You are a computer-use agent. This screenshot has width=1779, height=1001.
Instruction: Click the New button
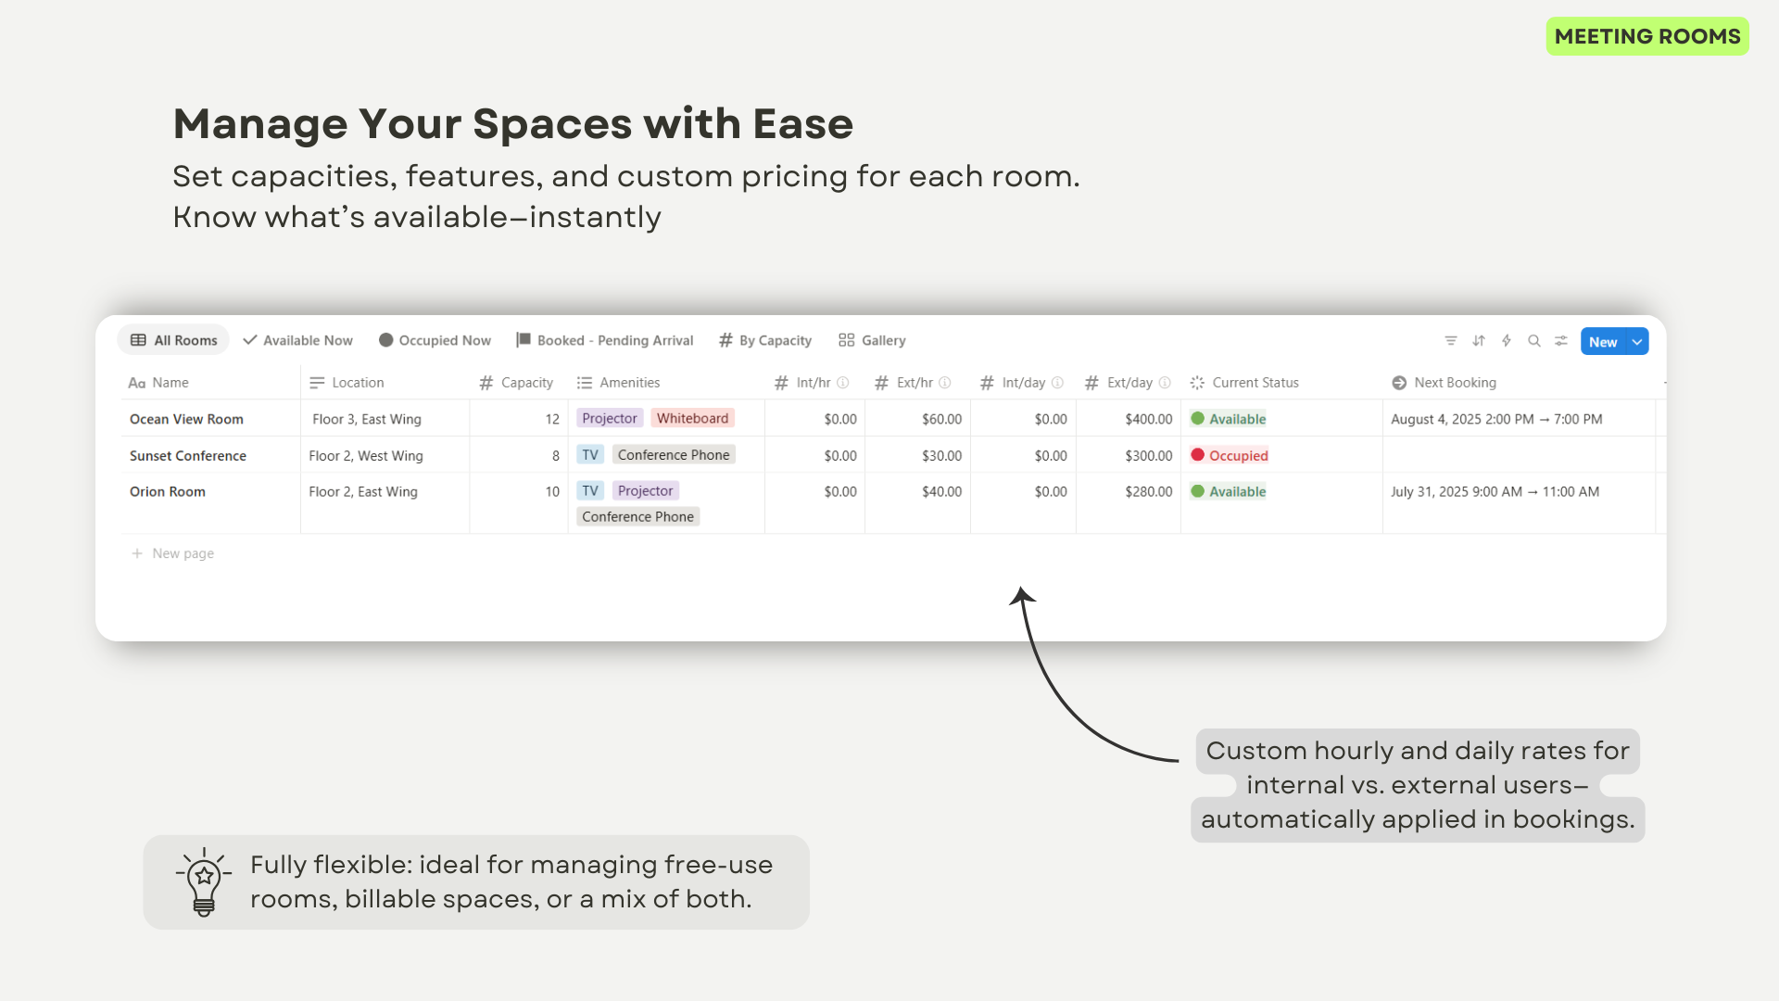1603,341
